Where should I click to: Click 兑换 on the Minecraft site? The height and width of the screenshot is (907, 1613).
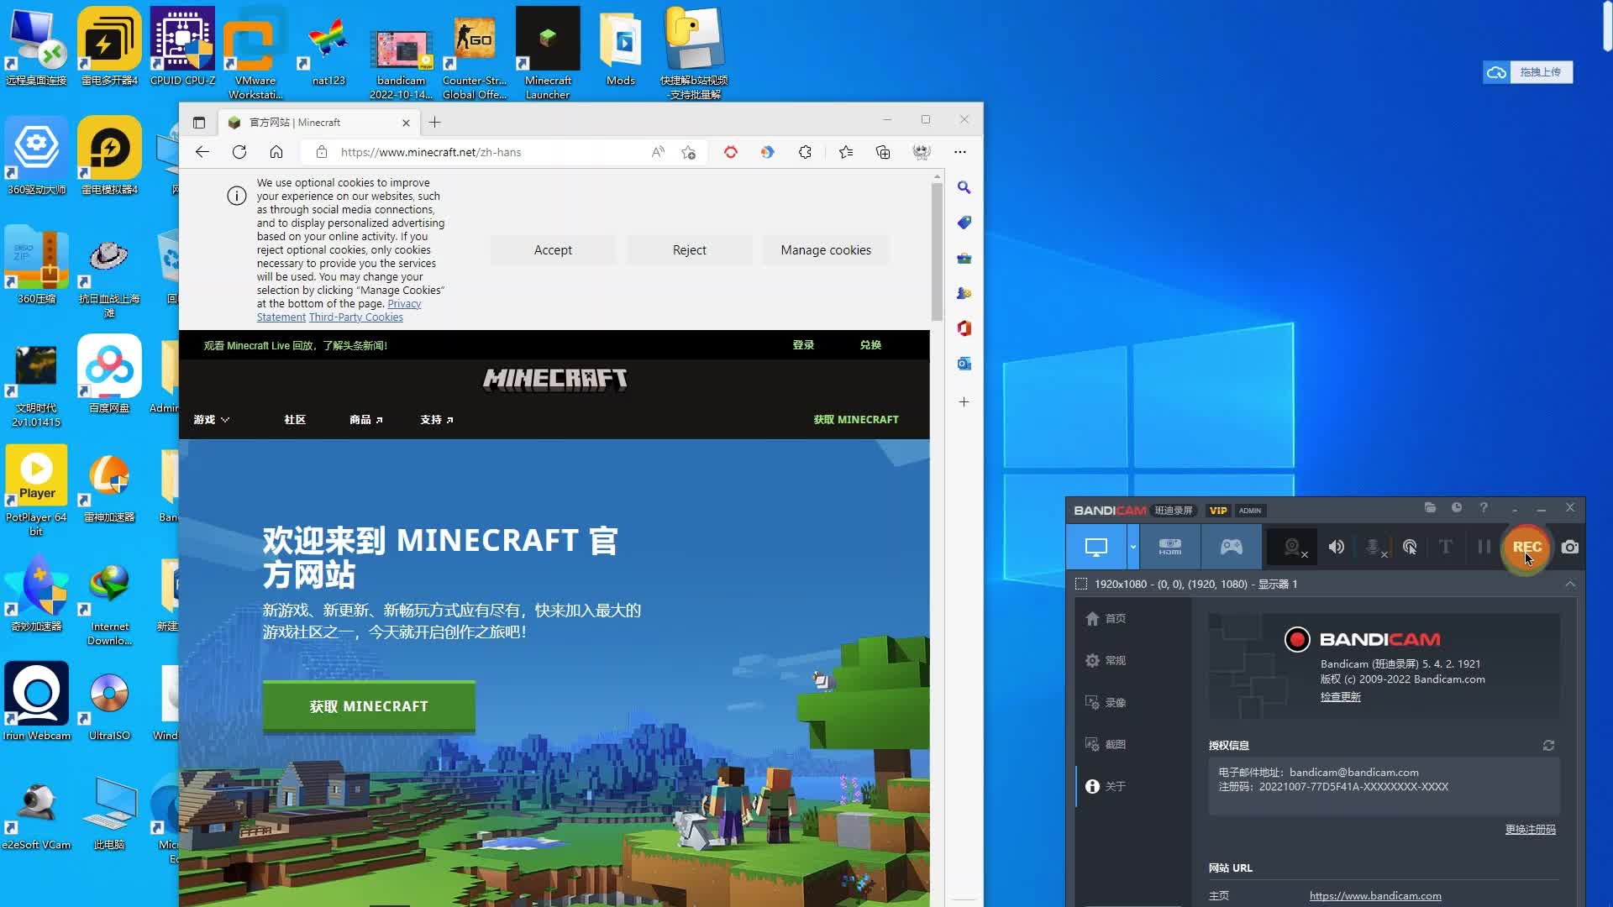point(870,345)
